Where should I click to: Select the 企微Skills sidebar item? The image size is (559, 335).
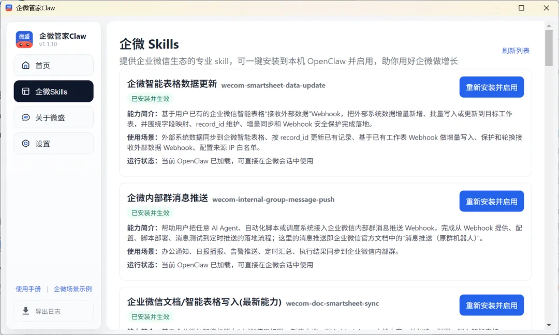(53, 91)
